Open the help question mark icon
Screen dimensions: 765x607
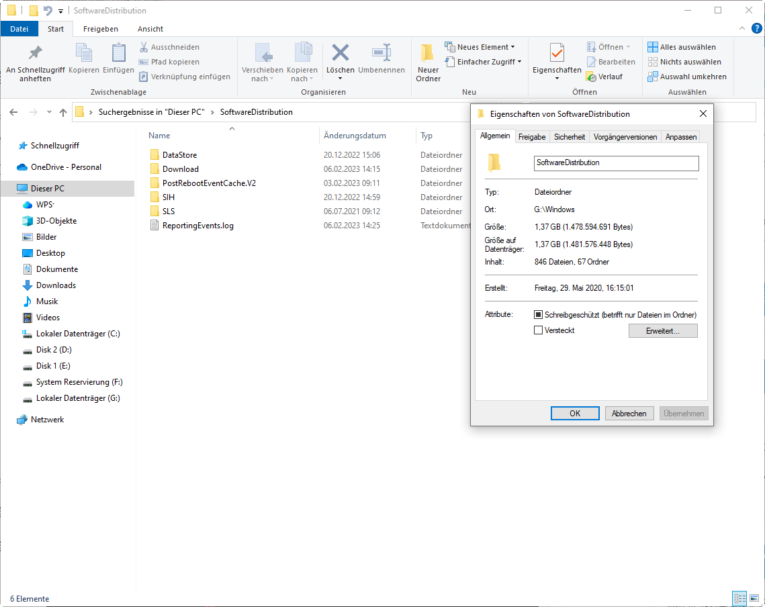tap(757, 28)
